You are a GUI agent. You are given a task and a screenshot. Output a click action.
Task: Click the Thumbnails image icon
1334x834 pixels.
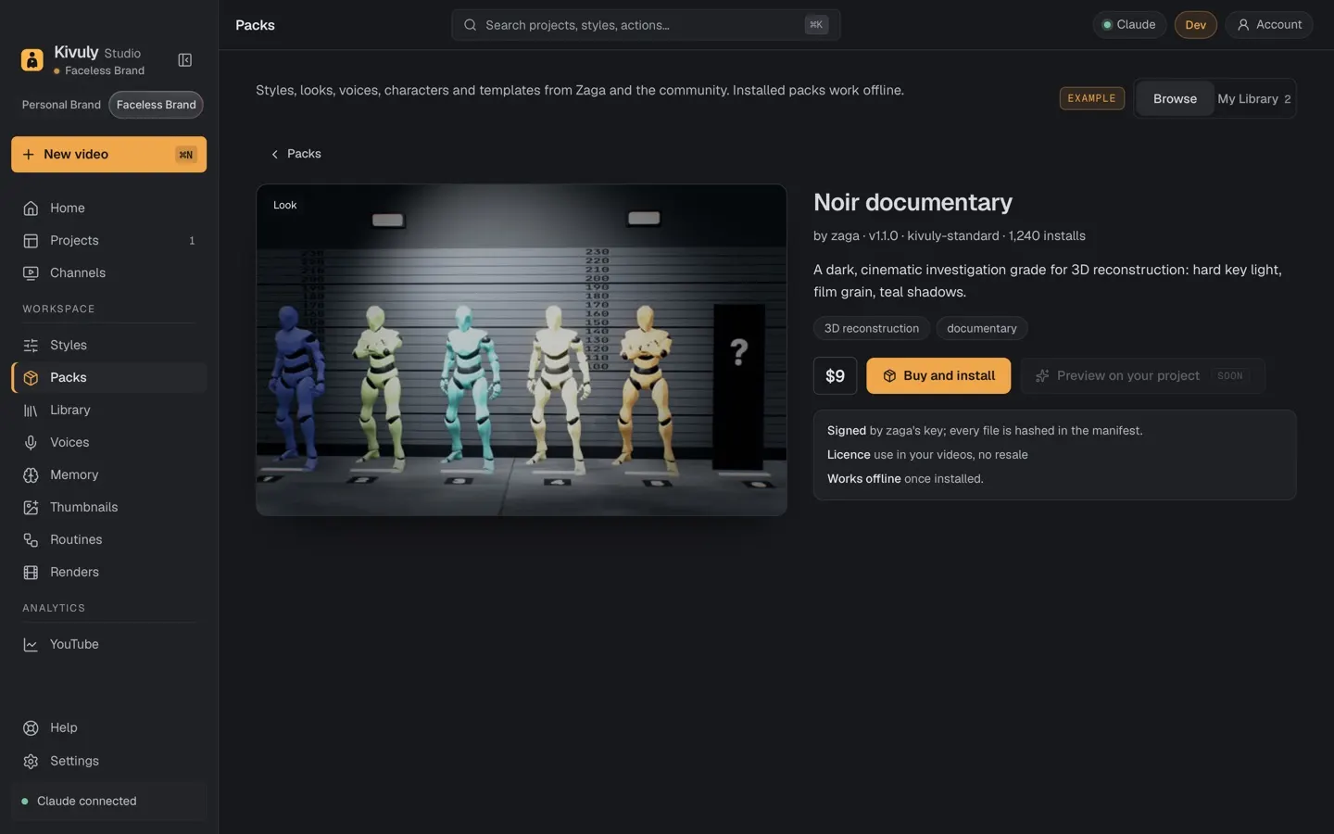[x=31, y=507]
